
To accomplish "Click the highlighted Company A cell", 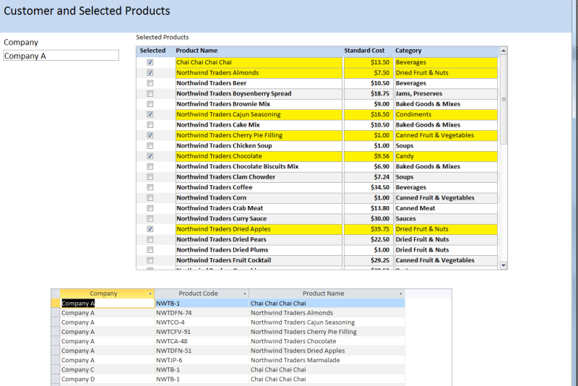I will click(x=107, y=304).
